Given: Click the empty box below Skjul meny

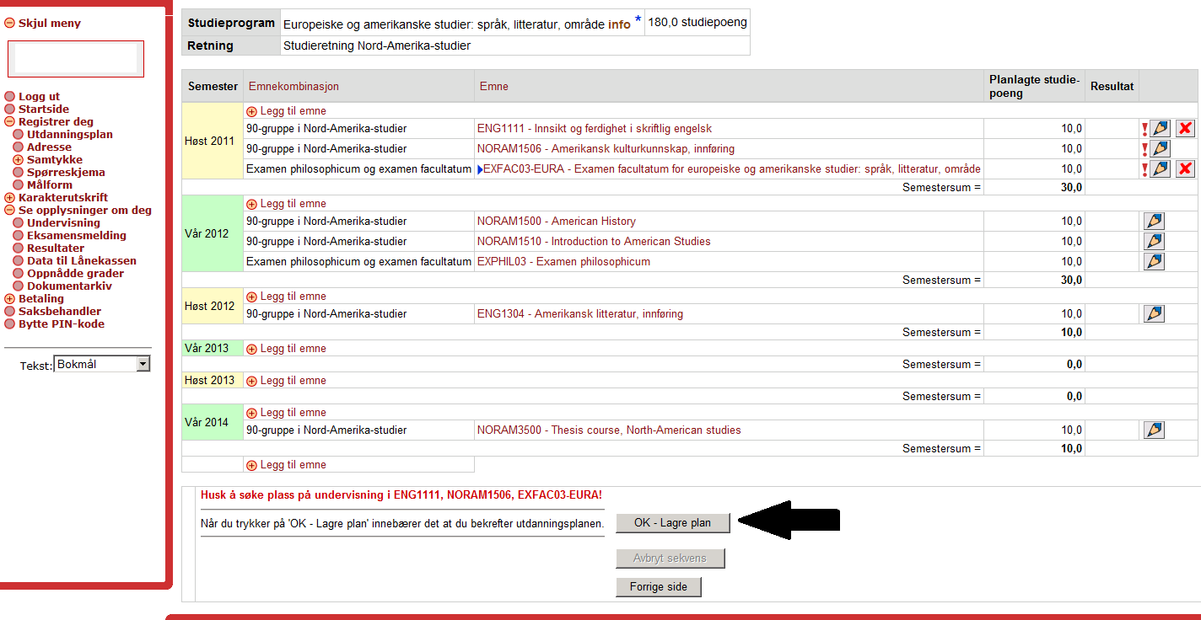Looking at the screenshot, I should click(x=76, y=59).
